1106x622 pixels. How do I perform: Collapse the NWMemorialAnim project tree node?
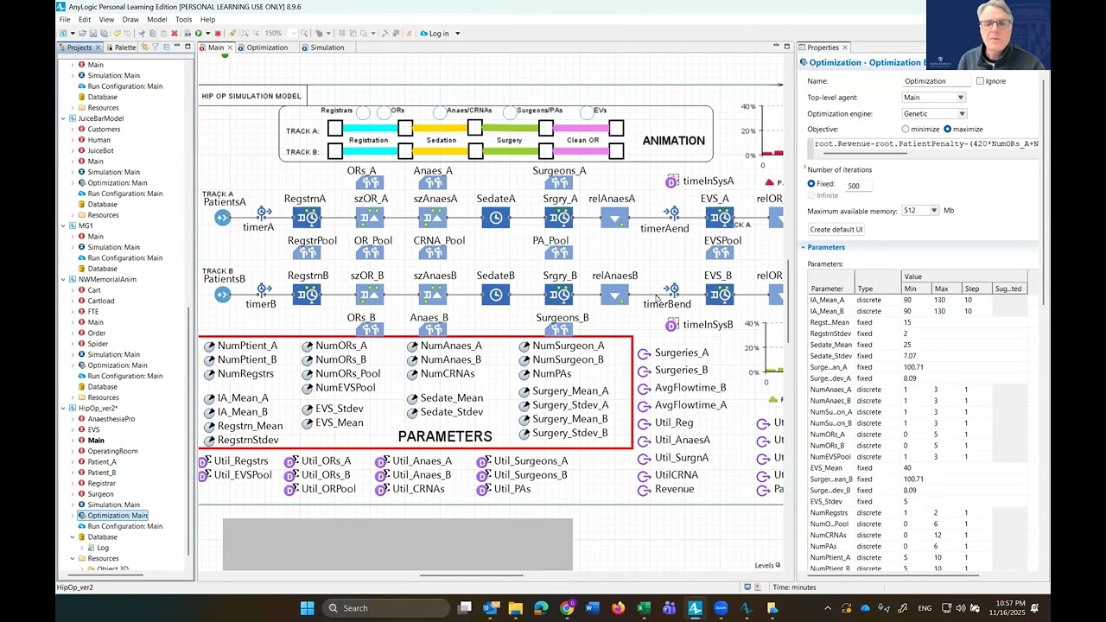click(63, 280)
